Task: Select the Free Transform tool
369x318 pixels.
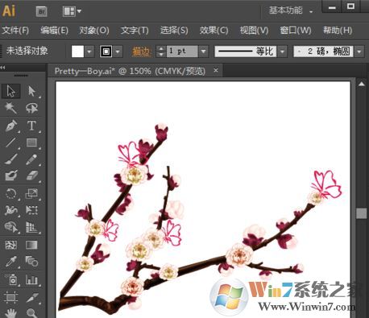Action: click(x=31, y=210)
